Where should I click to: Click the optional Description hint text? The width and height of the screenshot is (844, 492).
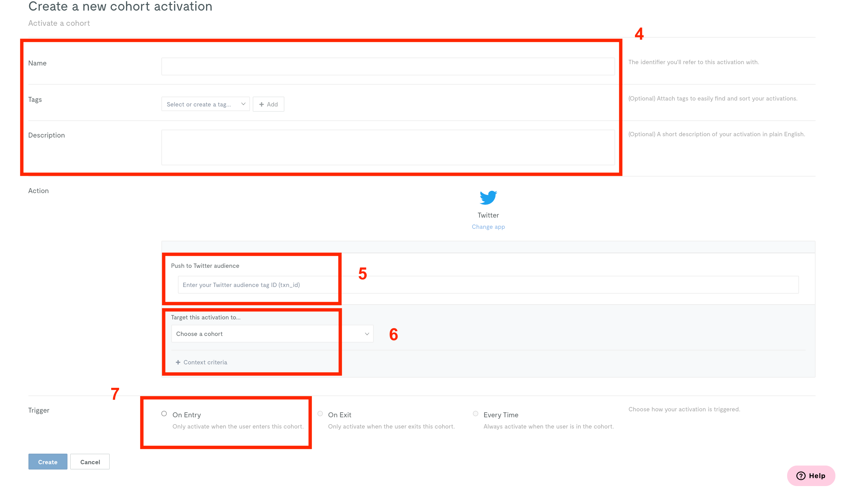pos(717,134)
